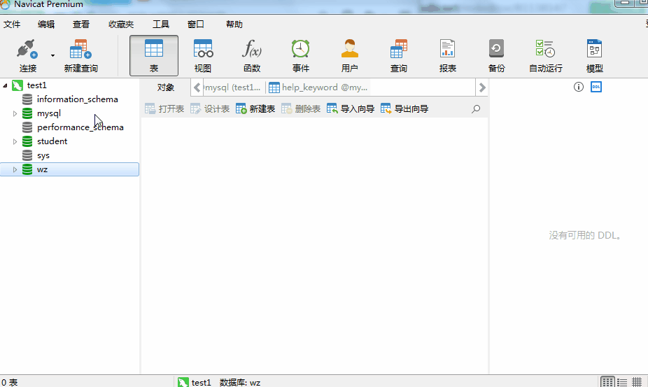Open the Query (查询) toolbar icon

[x=398, y=49]
